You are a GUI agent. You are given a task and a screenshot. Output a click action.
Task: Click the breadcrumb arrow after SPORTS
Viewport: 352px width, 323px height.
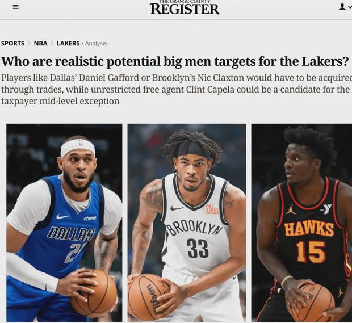point(29,43)
